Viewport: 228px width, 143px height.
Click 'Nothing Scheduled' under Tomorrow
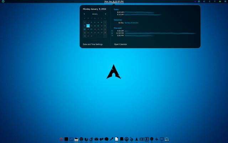(x=131, y=23)
